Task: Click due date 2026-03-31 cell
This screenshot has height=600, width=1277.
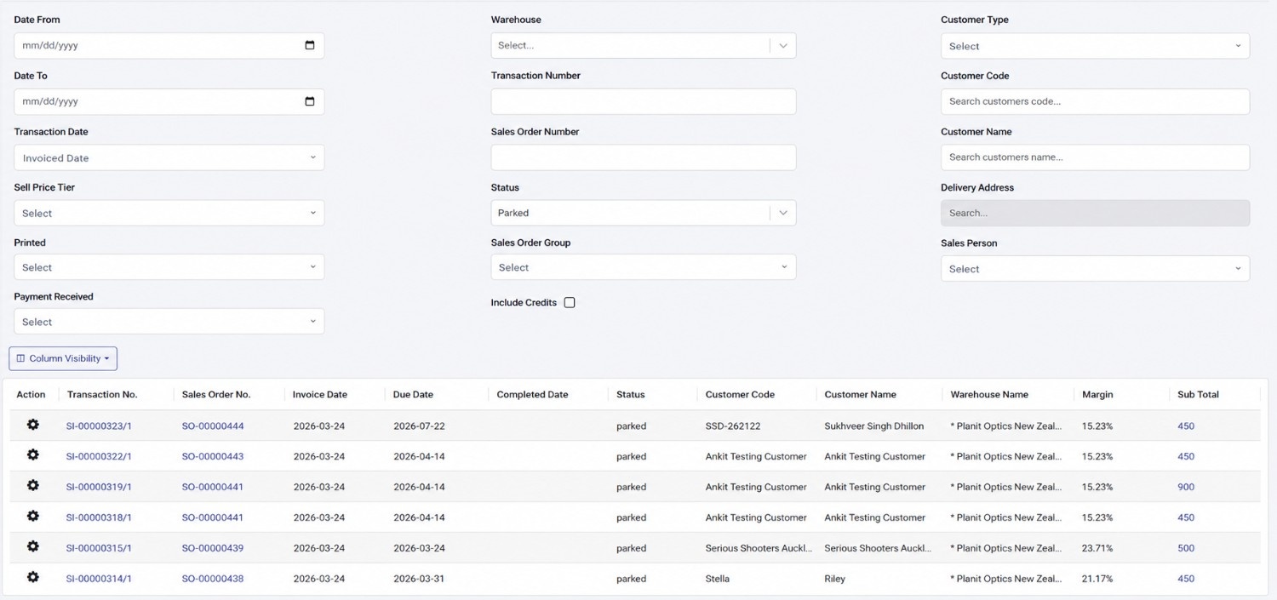Action: (x=419, y=579)
